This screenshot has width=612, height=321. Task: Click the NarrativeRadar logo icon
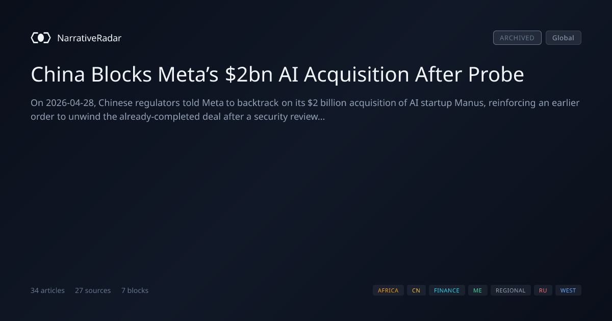(x=41, y=38)
